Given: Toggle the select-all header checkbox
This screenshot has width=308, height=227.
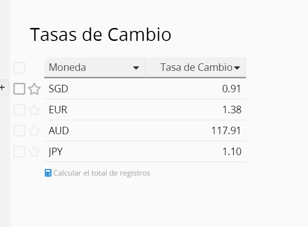Looking at the screenshot, I should click(x=19, y=68).
